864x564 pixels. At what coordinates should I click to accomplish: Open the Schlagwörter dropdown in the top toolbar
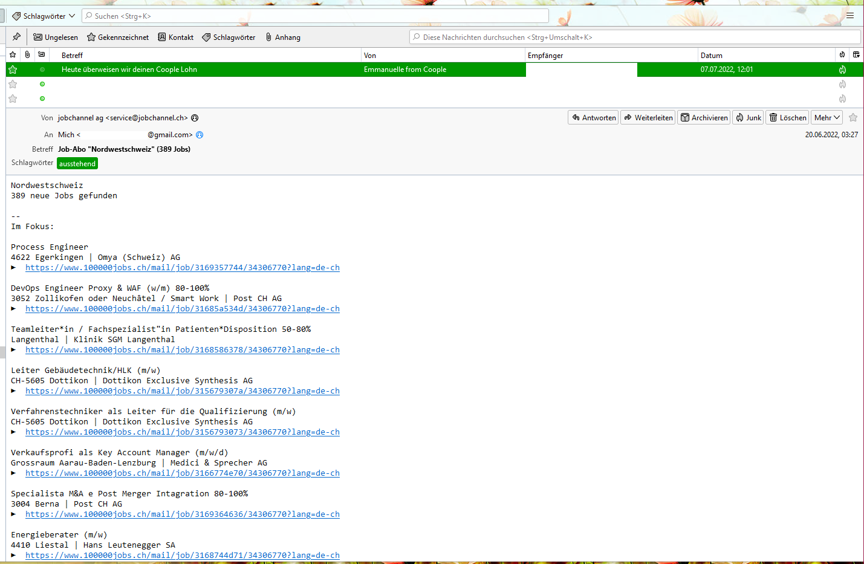pos(44,16)
